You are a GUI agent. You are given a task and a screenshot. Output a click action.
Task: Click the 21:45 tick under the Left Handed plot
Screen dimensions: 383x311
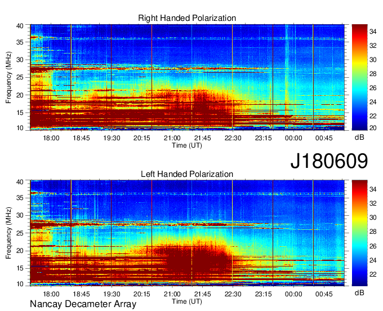203,294
